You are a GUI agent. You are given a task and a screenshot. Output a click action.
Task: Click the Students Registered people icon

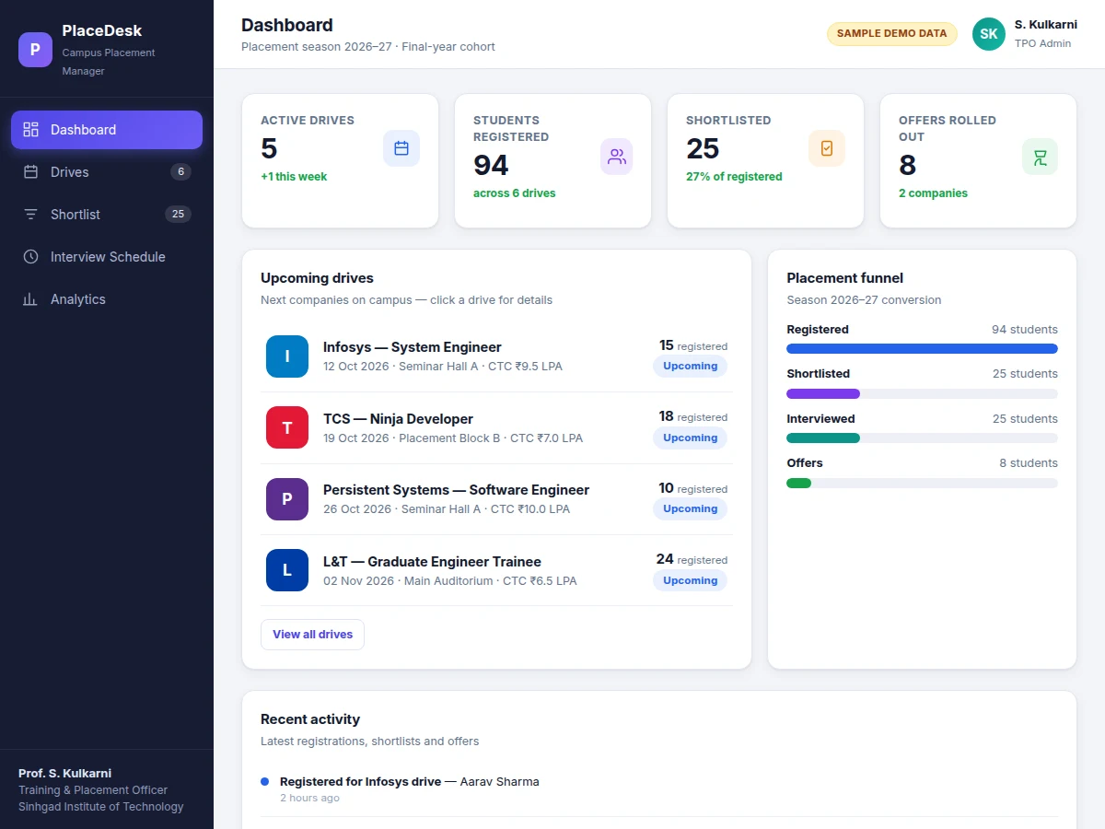pos(617,157)
